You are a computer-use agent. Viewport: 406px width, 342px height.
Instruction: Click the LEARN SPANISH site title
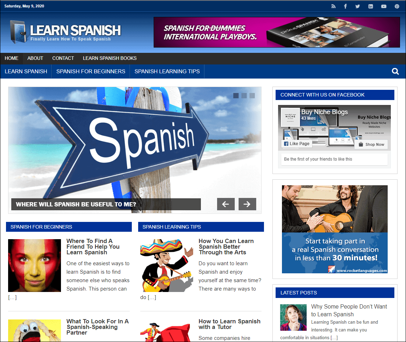pos(75,30)
